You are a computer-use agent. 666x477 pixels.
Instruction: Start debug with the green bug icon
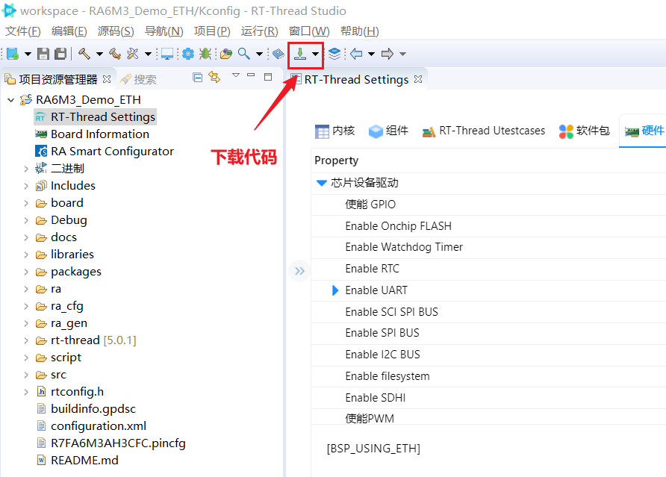205,54
